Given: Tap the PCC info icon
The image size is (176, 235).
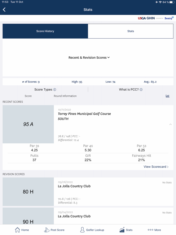Looking at the screenshot, I should pos(141,90).
